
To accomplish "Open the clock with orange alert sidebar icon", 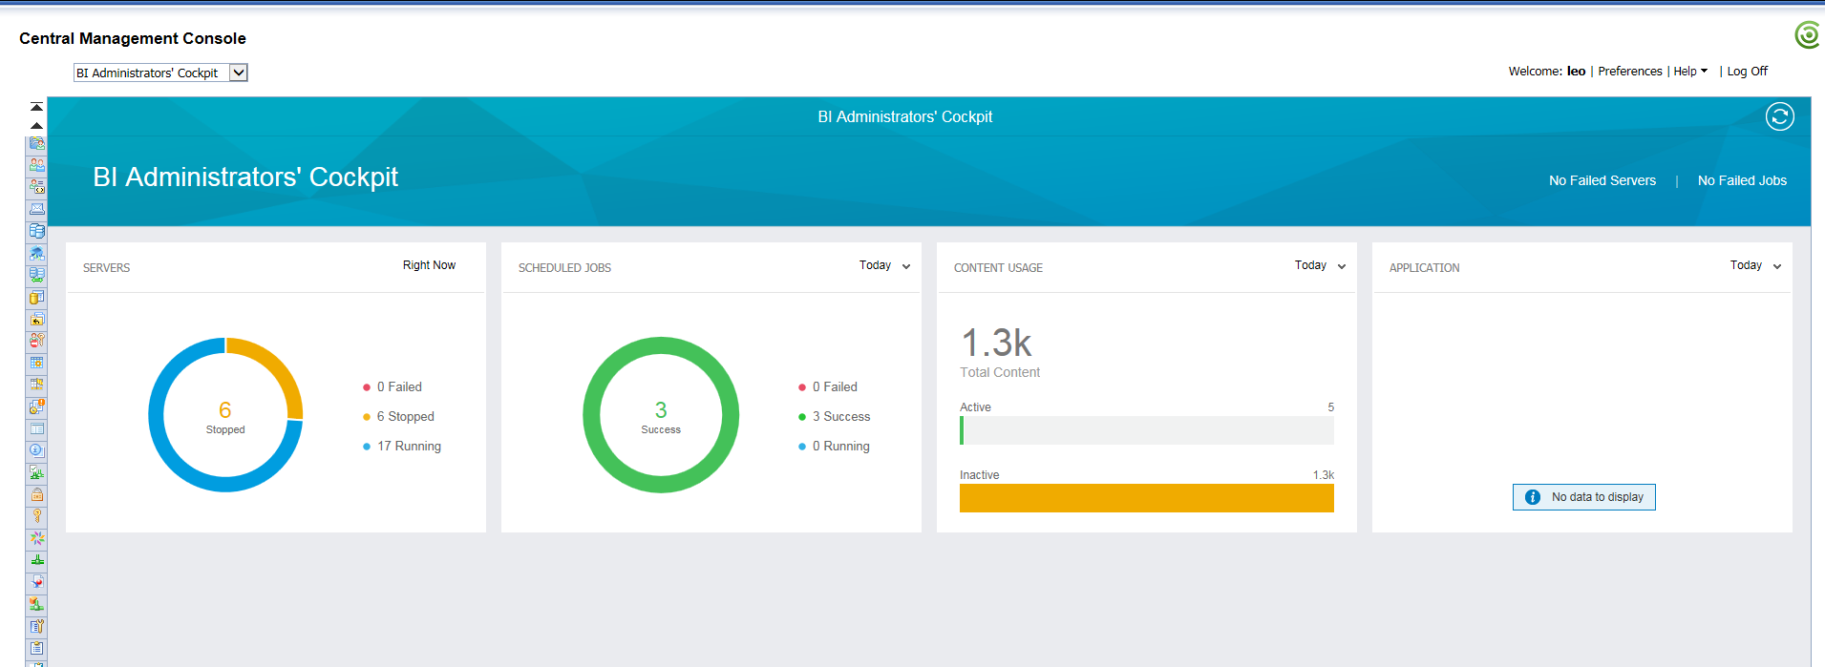I will 36,406.
